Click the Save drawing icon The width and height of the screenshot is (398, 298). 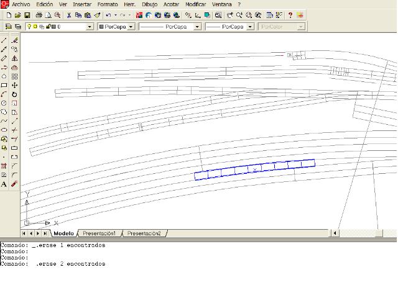(x=27, y=15)
